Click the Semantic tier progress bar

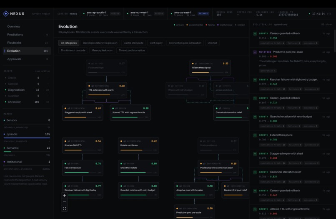27,152
